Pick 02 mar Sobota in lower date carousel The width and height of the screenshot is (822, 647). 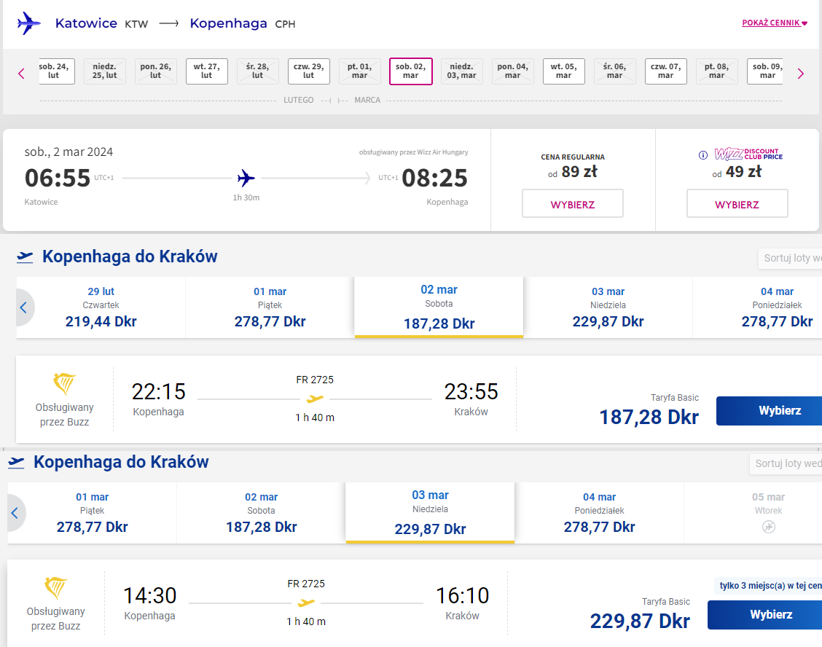point(261,513)
